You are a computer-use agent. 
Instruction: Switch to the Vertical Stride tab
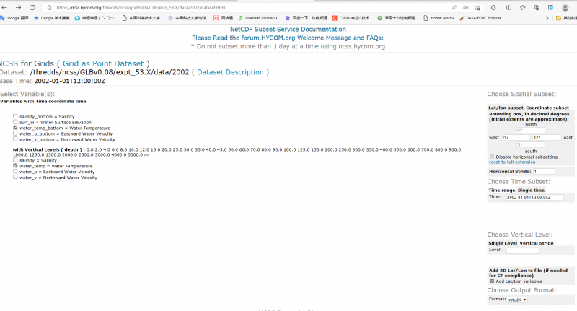click(x=537, y=243)
